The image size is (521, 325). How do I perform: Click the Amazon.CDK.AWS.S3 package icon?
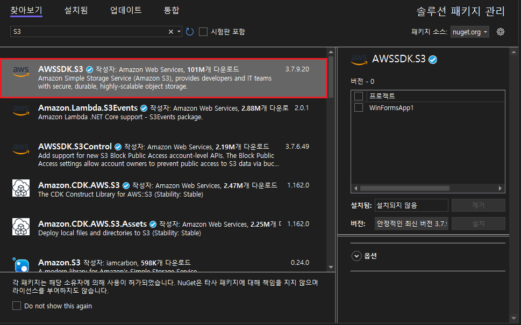tap(21, 188)
